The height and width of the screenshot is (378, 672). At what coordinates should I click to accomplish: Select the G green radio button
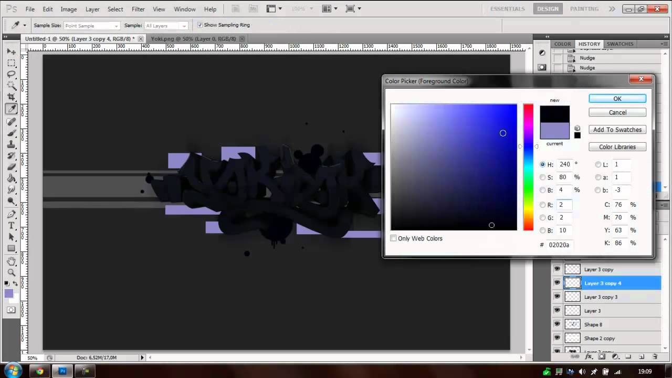tap(543, 217)
